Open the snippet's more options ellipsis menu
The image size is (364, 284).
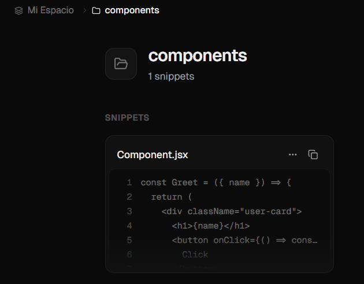[293, 155]
